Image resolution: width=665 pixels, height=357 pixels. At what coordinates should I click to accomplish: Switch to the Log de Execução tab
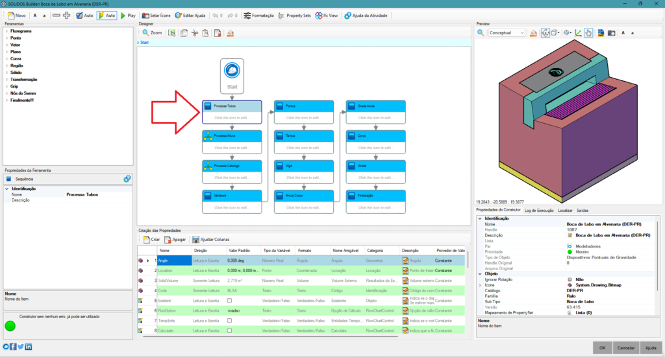[539, 211]
